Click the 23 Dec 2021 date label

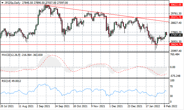click(135, 106)
